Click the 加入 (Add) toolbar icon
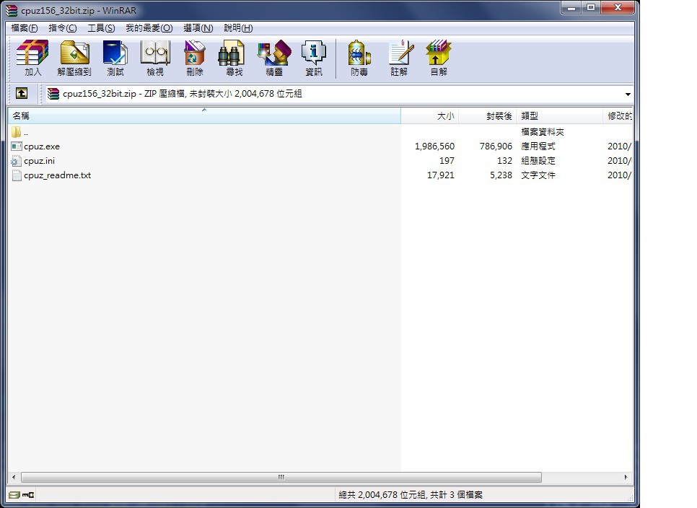697x508 pixels. 32,58
